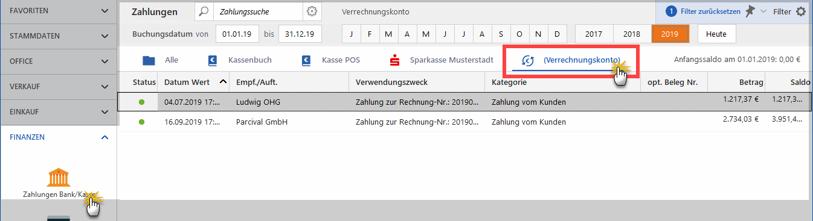The width and height of the screenshot is (813, 221).
Task: Select year 2019
Action: pos(670,34)
